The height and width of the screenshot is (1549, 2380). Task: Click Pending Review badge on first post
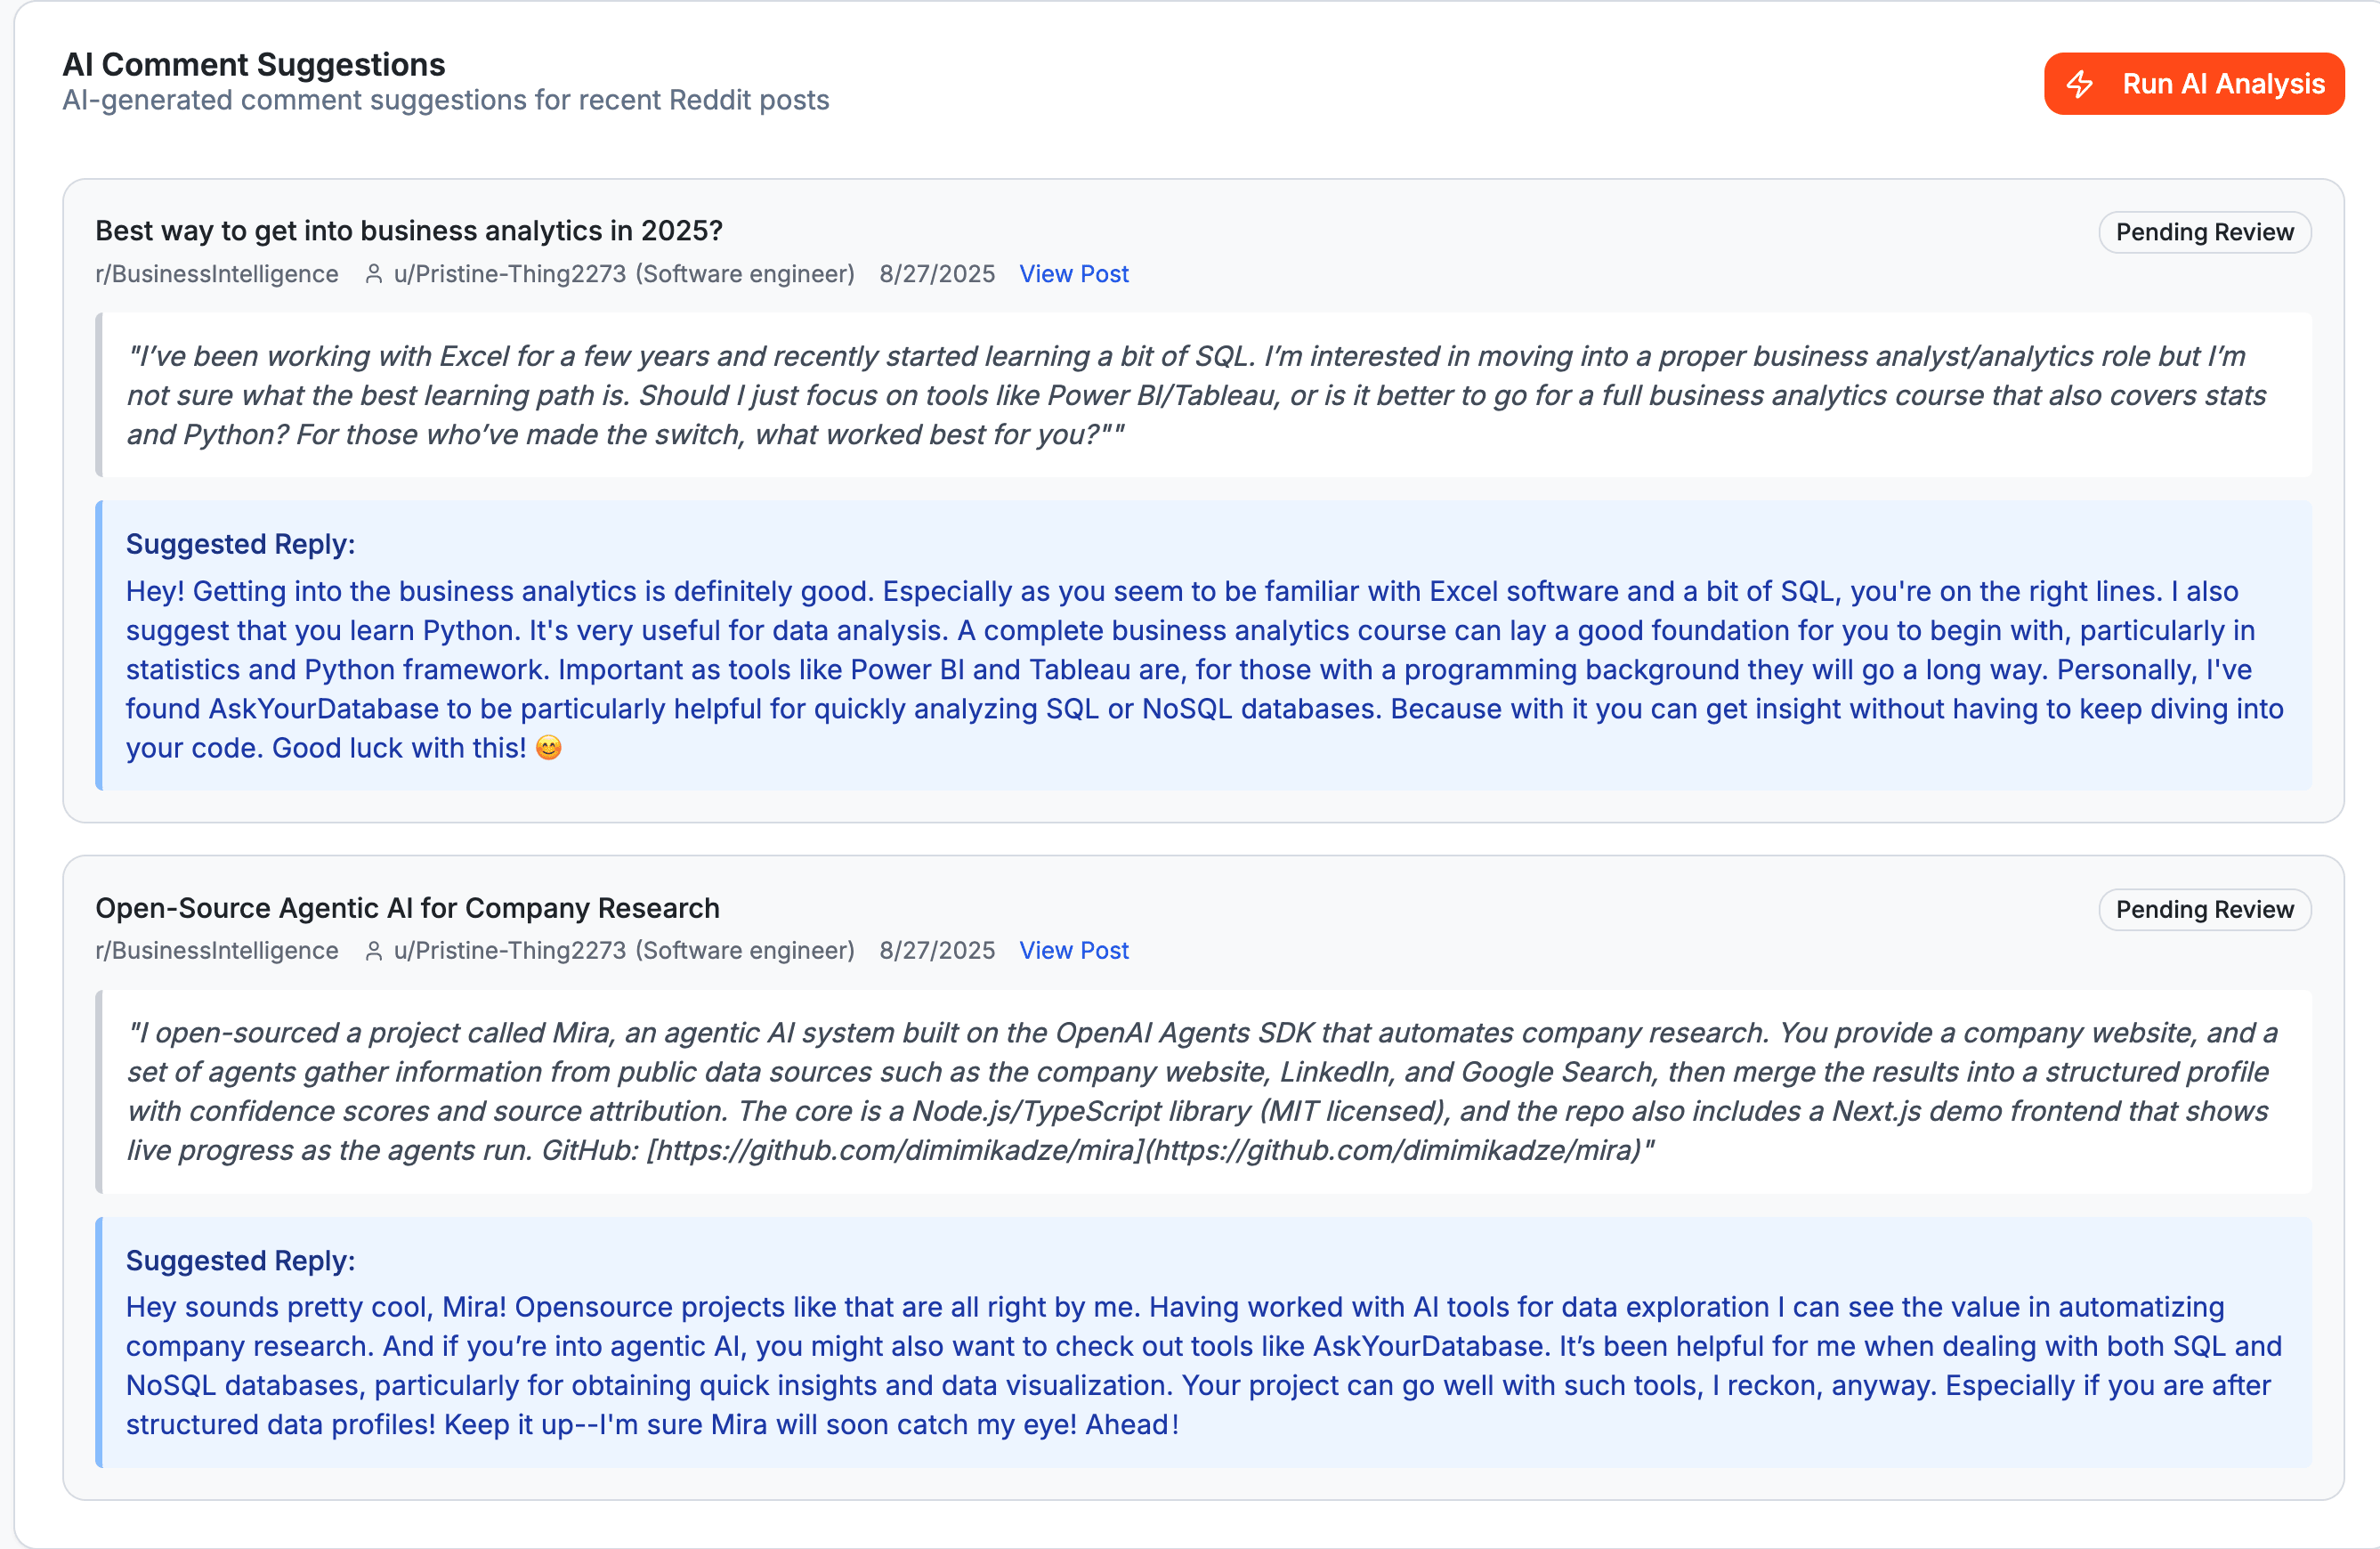click(x=2204, y=232)
